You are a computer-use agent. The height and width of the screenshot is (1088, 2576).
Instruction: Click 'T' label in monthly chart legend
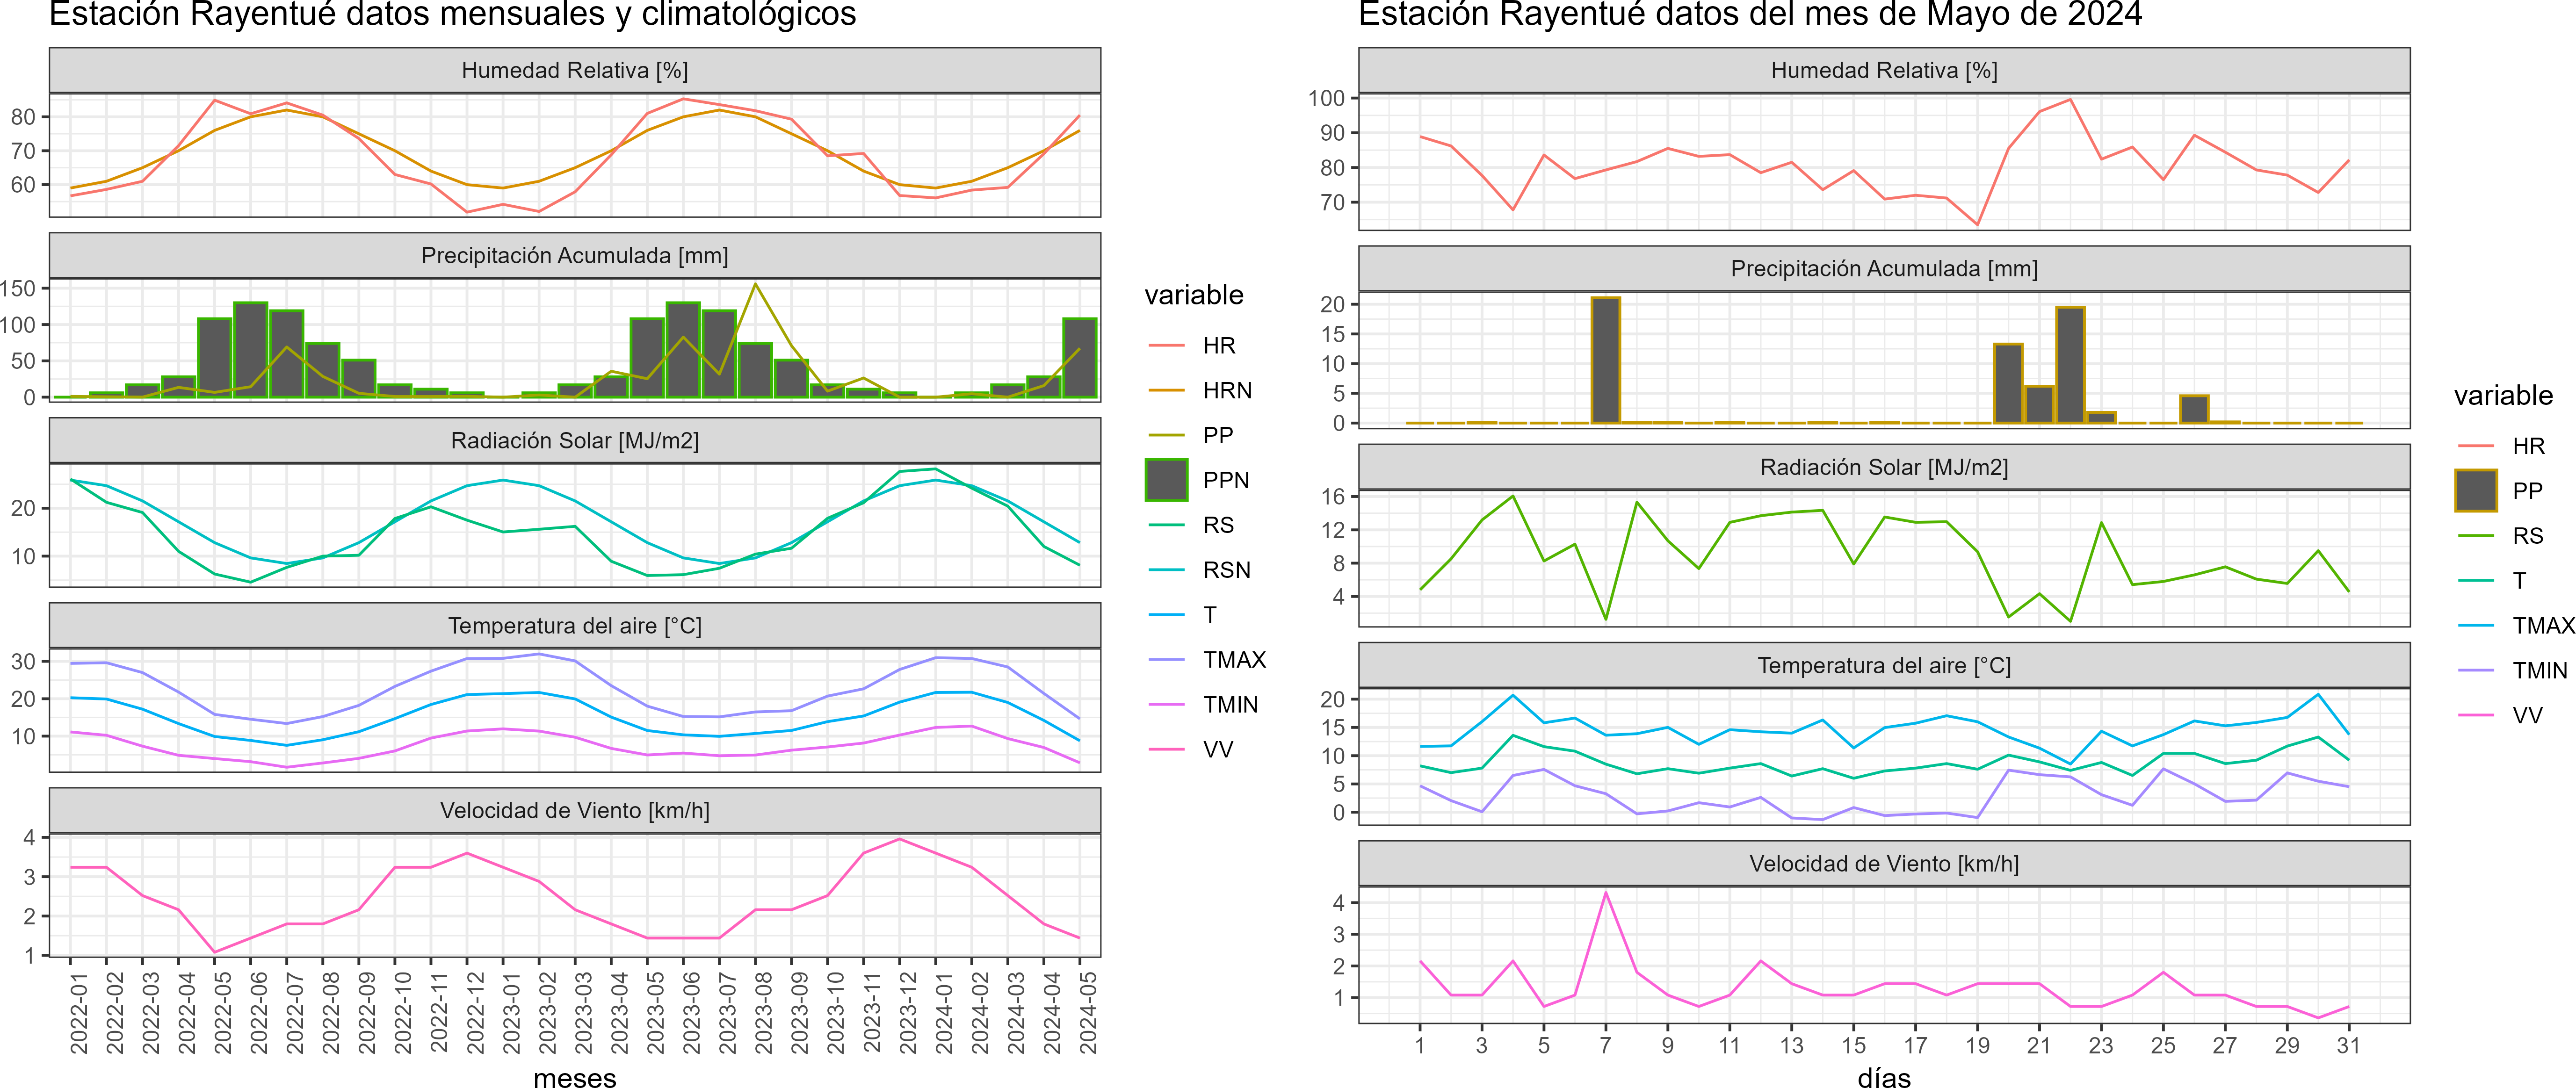coord(1210,615)
